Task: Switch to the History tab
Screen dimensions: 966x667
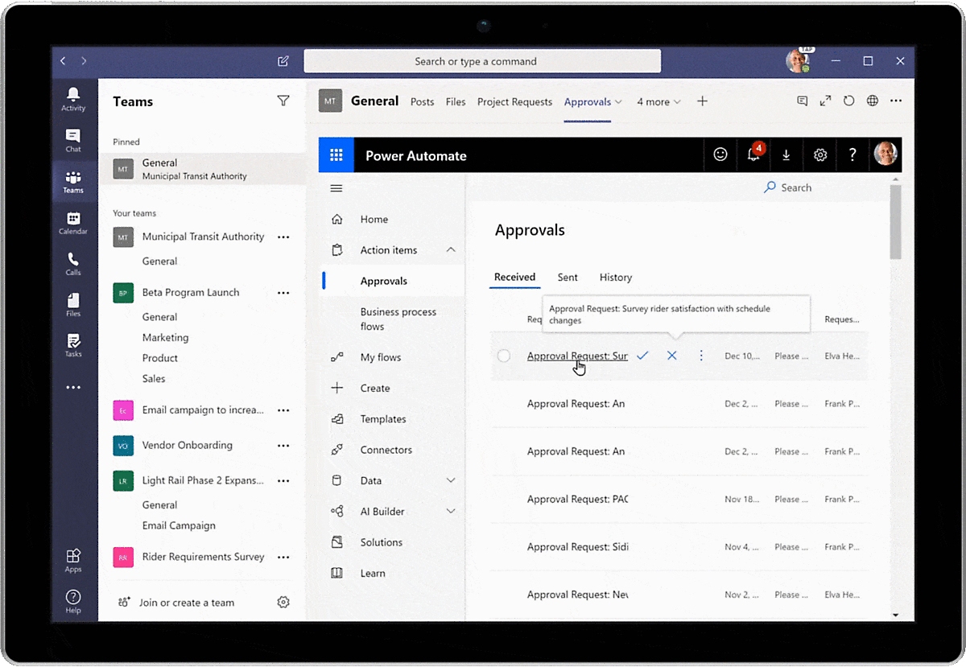Action: pyautogui.click(x=616, y=278)
